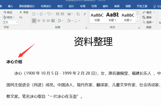Image resolution: width=161 pixels, height=106 pixels.
Task: Switch to the 设计 tab
Action: coord(71,6)
